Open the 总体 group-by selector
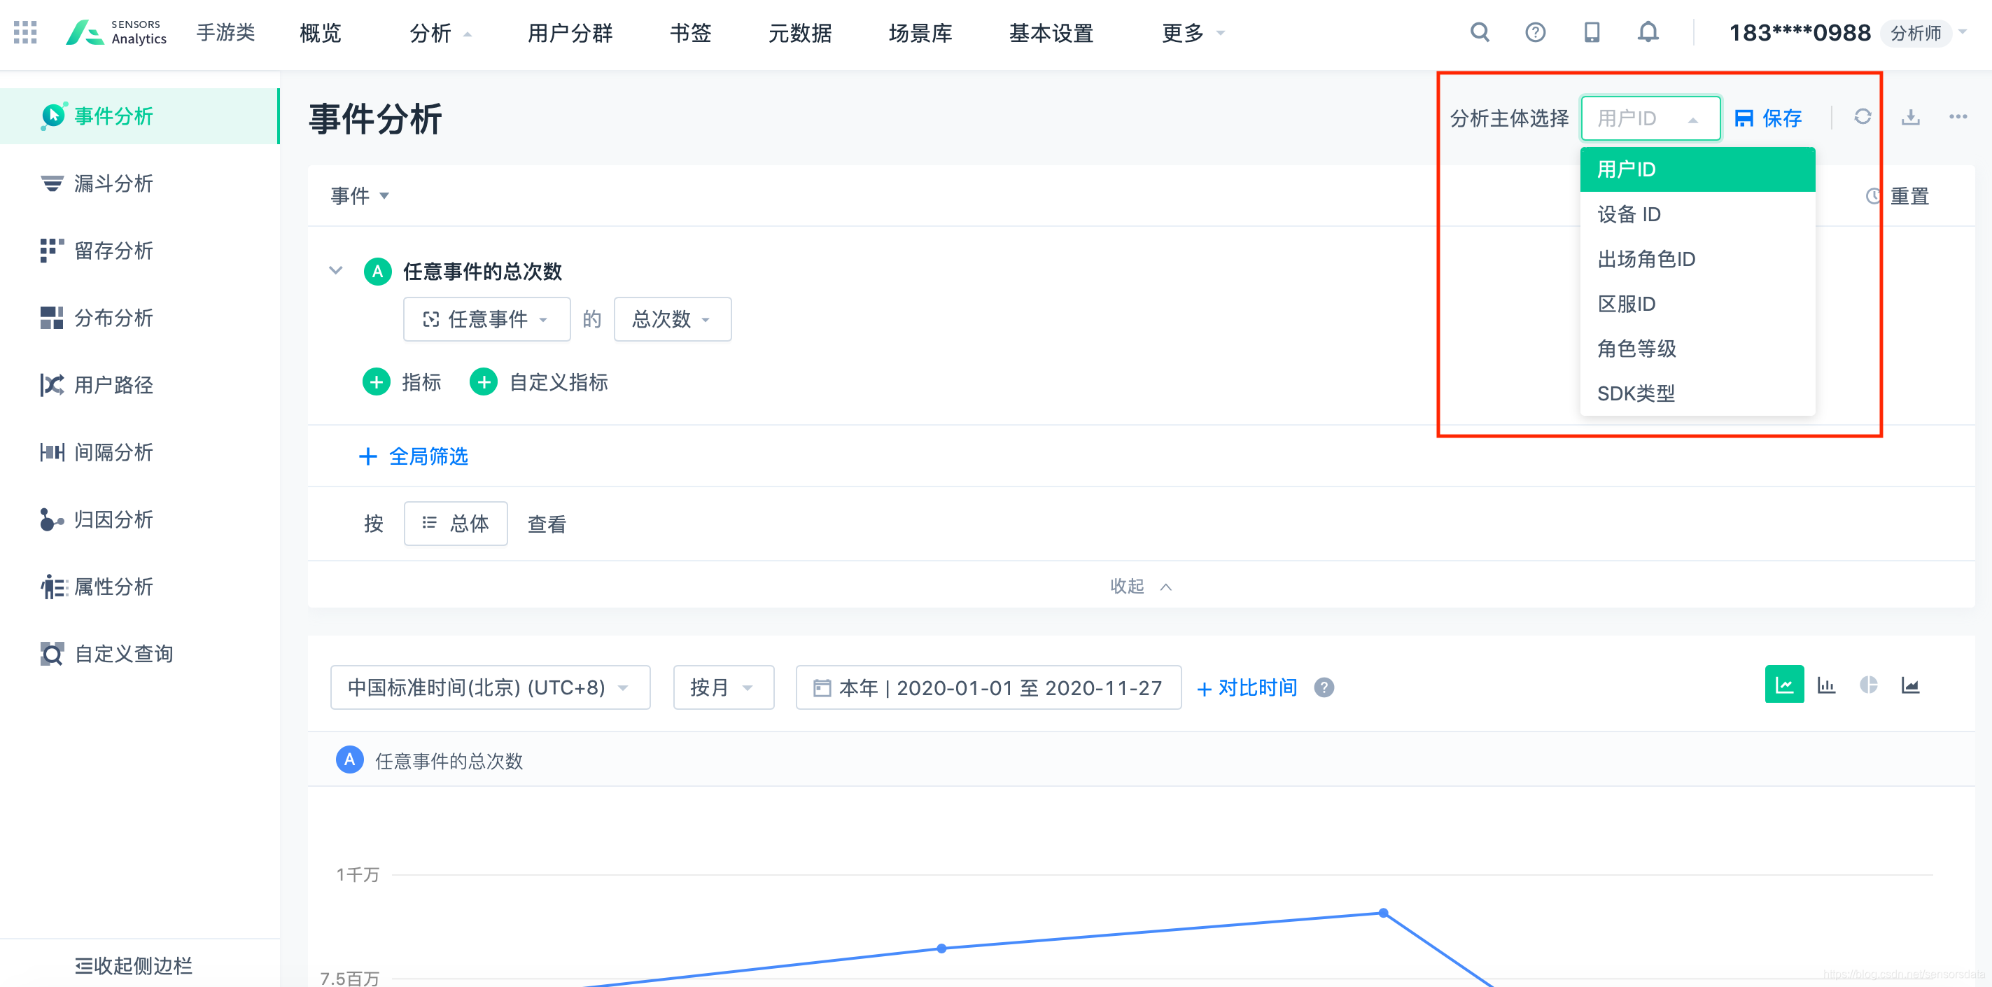1992x987 pixels. click(x=456, y=524)
